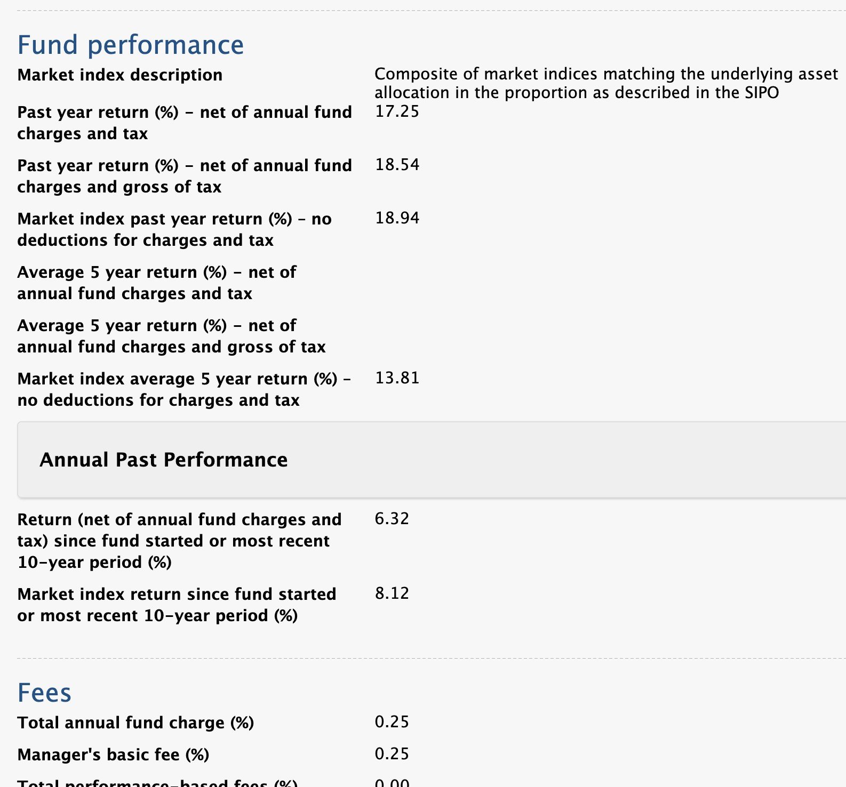Click the 18.94 market index return value
Screen dimensions: 846x787
[397, 218]
